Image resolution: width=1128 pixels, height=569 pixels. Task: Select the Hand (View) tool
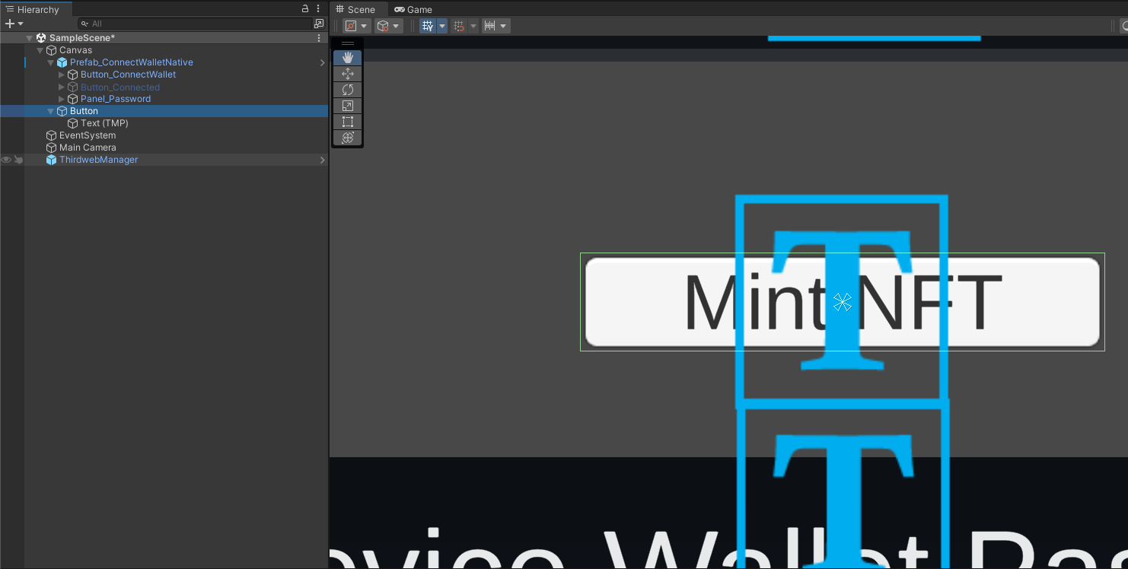pos(348,58)
